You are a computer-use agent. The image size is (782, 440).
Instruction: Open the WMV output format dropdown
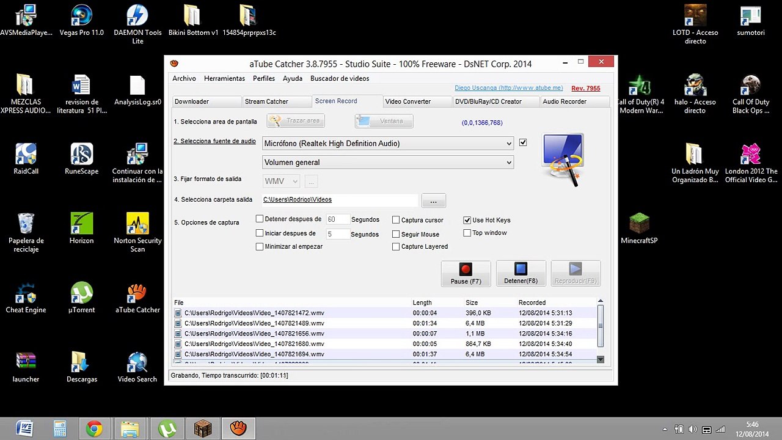pos(281,182)
